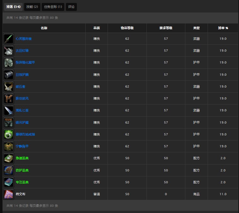This screenshot has width=239, height=213.
Task: Click the 脉动披风 cloak icon
Action: tap(8, 99)
